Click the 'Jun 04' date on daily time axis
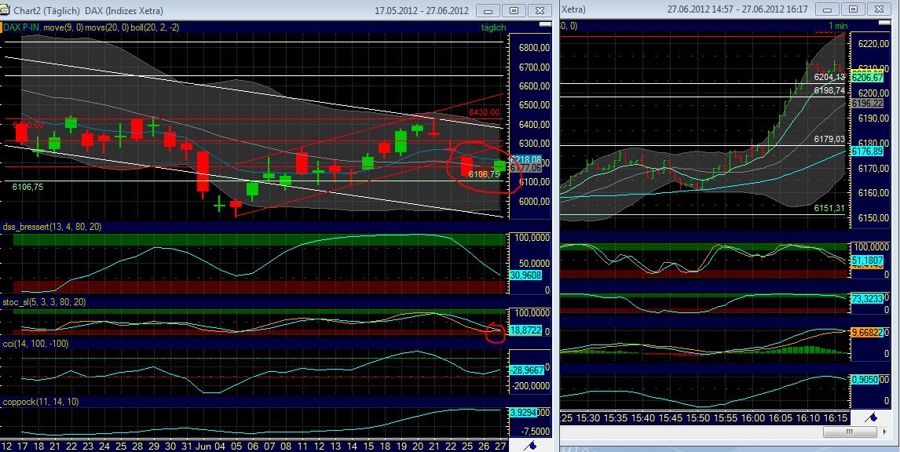900x452 pixels. pyautogui.click(x=212, y=445)
